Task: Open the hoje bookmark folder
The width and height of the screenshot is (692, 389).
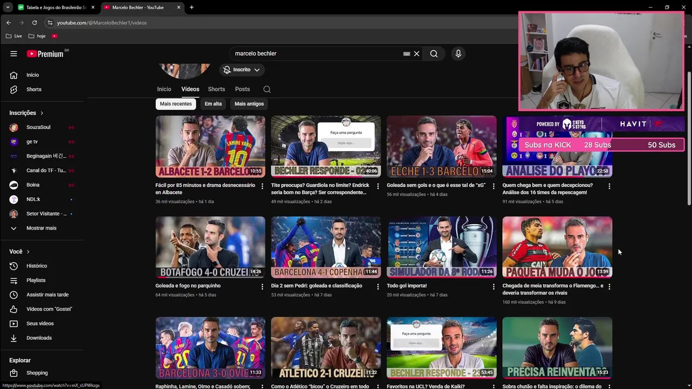Action: 37,36
